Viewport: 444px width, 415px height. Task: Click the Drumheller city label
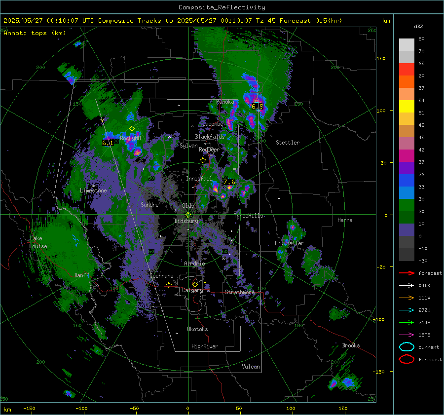pyautogui.click(x=289, y=243)
